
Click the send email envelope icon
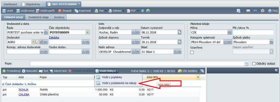tap(248, 11)
